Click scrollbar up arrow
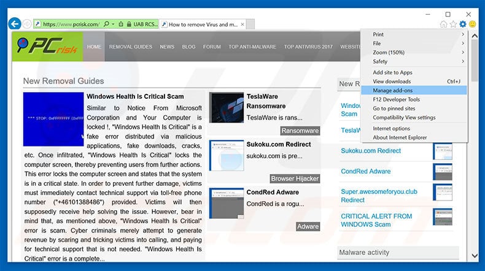 click(474, 36)
